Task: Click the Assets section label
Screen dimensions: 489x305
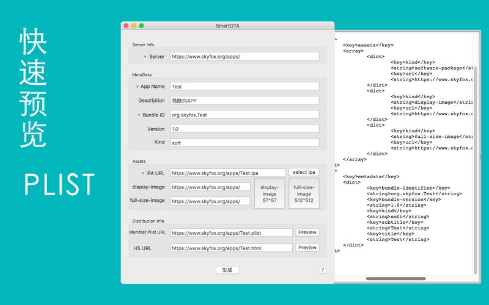Action: [x=139, y=161]
